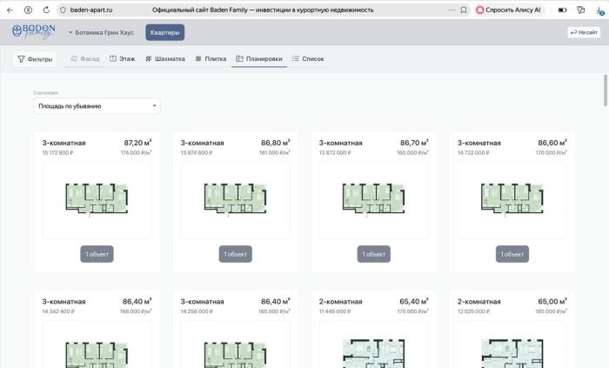The height and width of the screenshot is (368, 609).
Task: Open the three-dot menu in the address bar
Action: click(x=452, y=10)
